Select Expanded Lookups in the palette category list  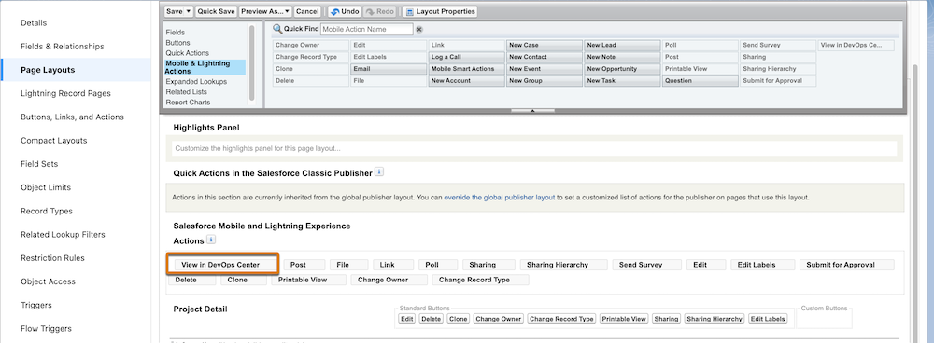tap(196, 81)
